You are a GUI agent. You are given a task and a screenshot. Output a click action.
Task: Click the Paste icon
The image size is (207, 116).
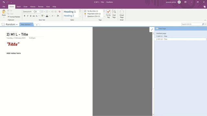[4, 12]
